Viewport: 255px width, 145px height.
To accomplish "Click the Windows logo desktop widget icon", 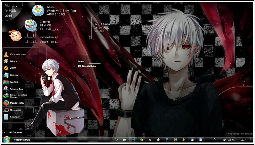I will [38, 10].
